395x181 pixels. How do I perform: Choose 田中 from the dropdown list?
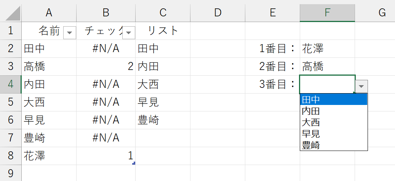coord(334,100)
